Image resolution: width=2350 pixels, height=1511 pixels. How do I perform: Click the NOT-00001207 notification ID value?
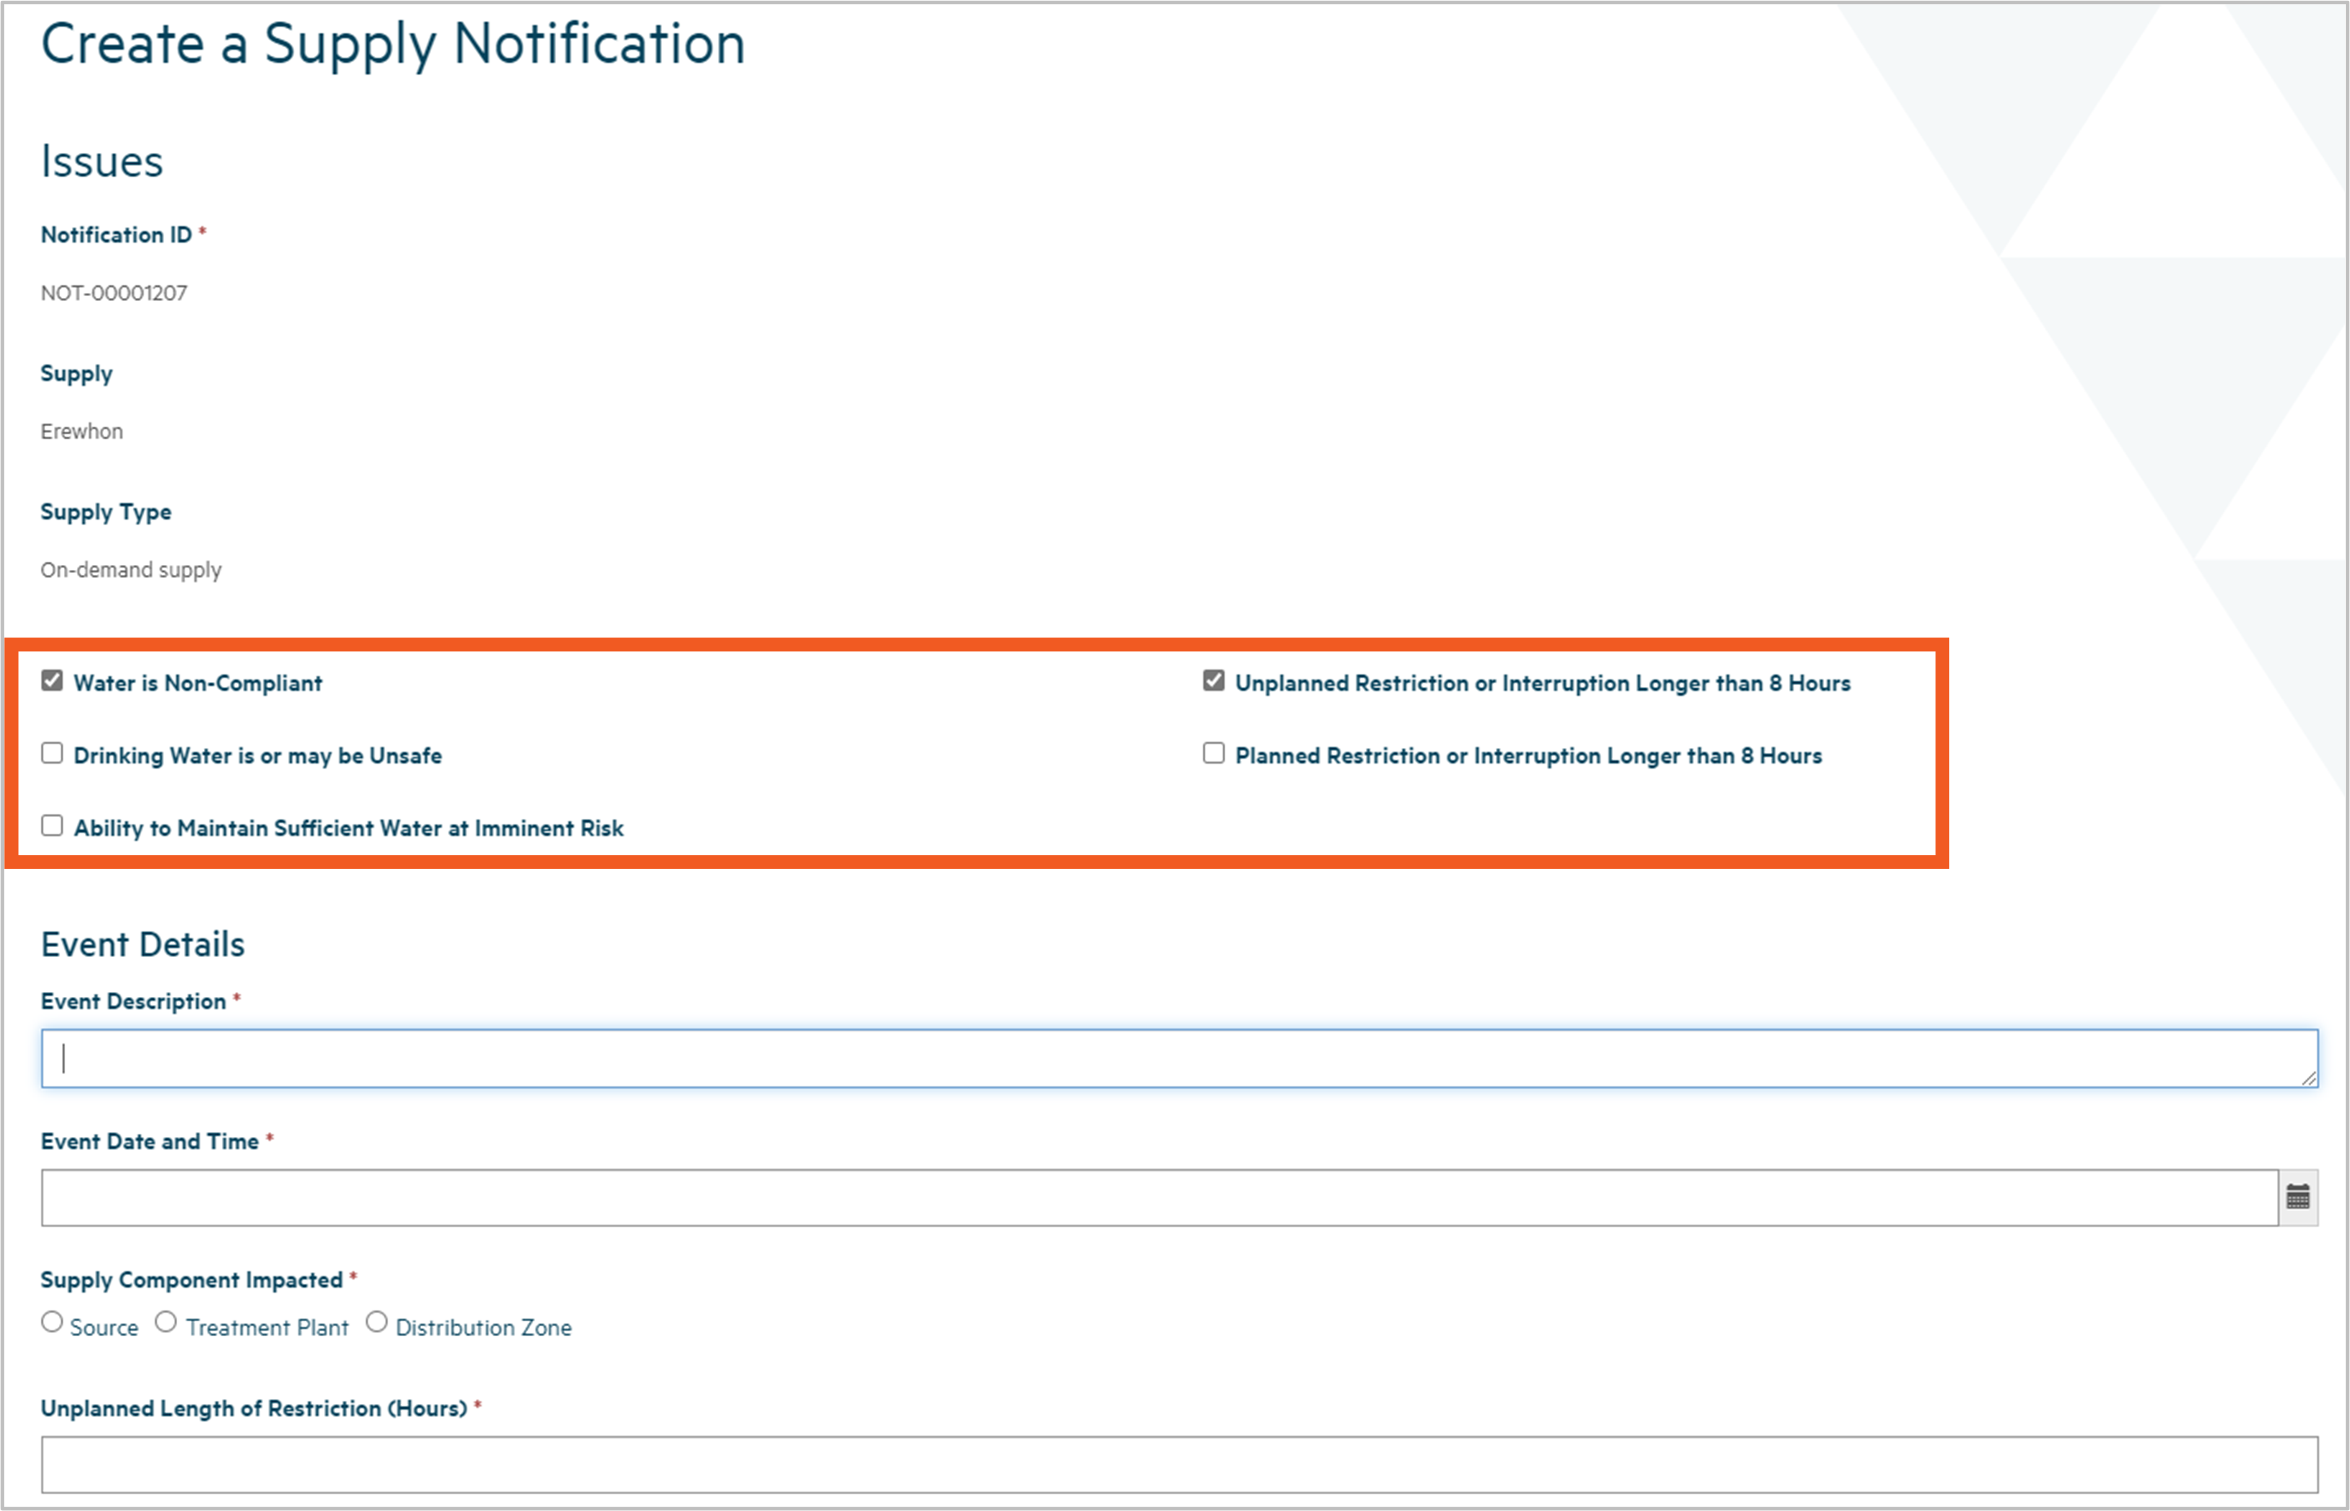click(x=114, y=294)
